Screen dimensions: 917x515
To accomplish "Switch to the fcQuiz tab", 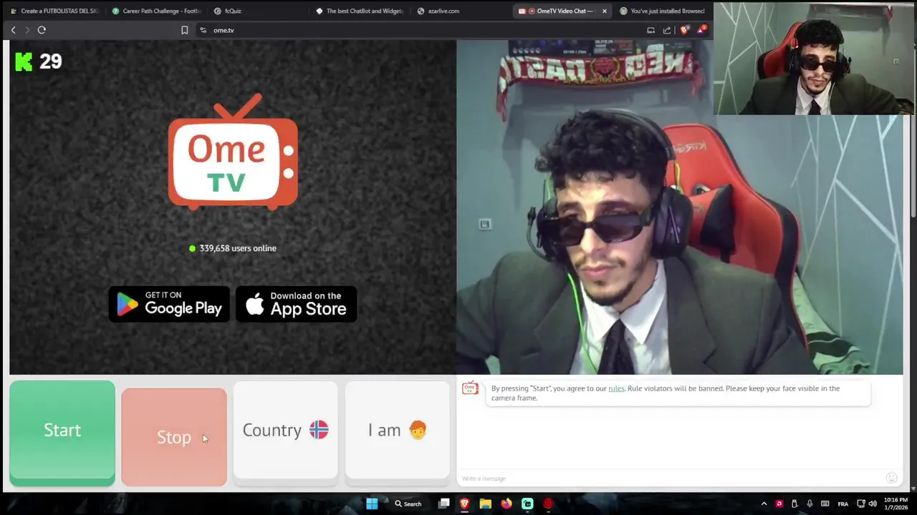I will pyautogui.click(x=258, y=11).
